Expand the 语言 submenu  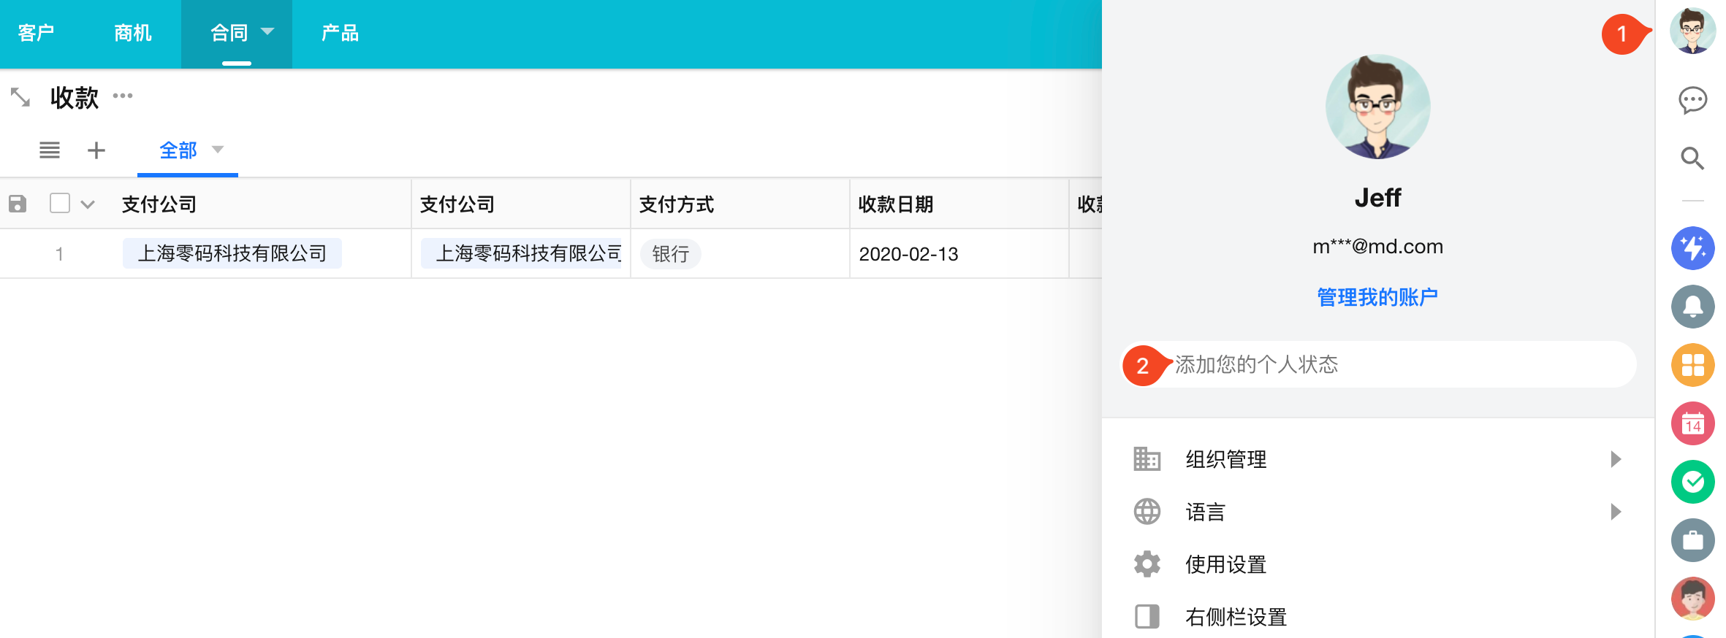pos(1615,512)
